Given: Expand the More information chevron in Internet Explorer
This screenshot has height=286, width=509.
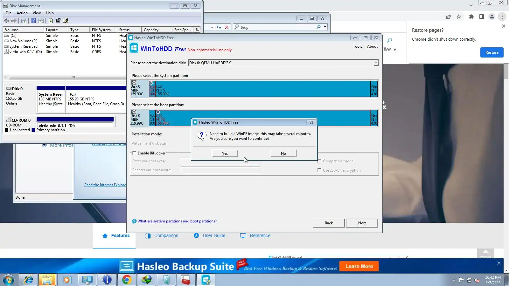Looking at the screenshot, I should click(45, 145).
